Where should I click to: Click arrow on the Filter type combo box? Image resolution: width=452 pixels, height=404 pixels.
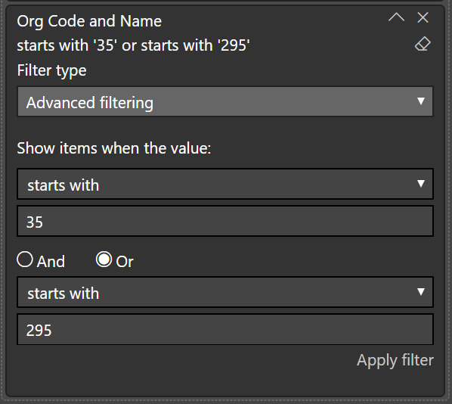coord(421,101)
